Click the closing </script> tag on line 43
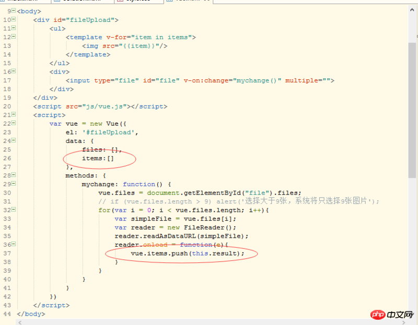This screenshot has width=418, height=325. click(x=51, y=305)
